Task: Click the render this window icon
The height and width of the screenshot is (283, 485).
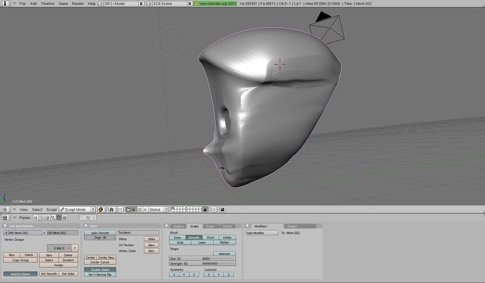Action: (x=223, y=210)
